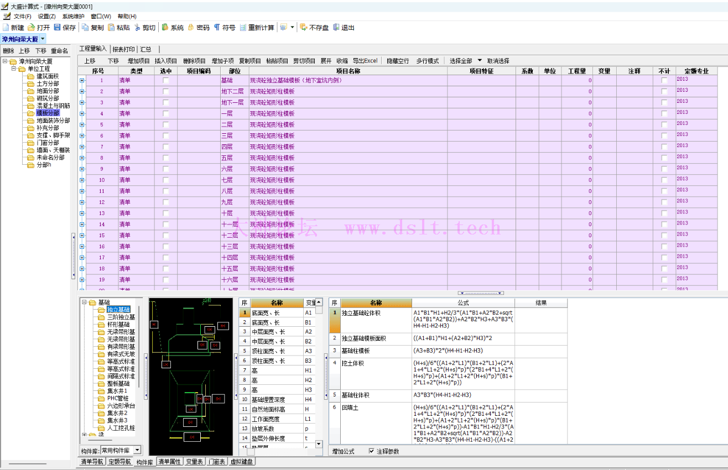Screen dimensions: 728x470
Task: Click the 剪切 (Cut) scissors icon
Action: point(137,27)
